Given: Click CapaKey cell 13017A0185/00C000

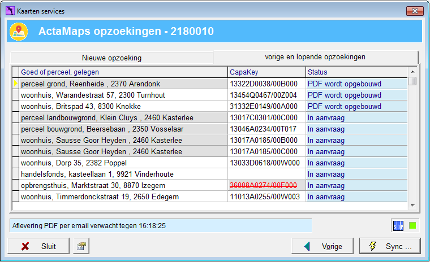Looking at the screenshot, I should [x=266, y=151].
